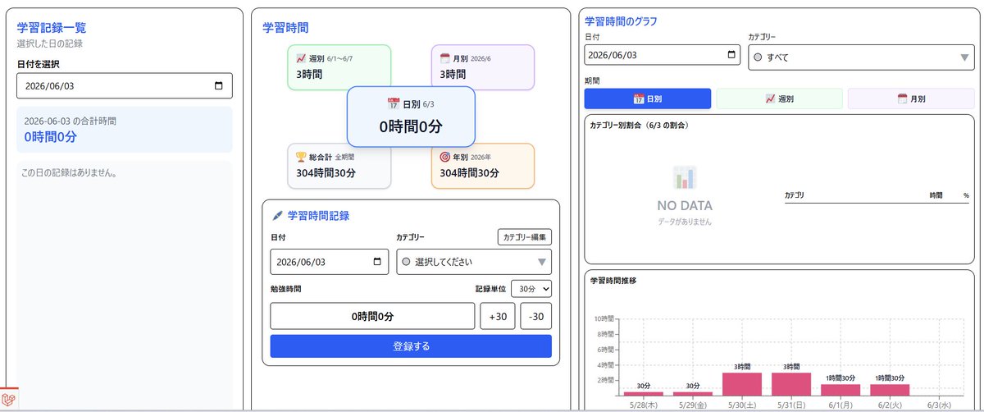Click the 6/2(火) 1時間30分 bar
This screenshot has width=984, height=412.
(x=890, y=390)
